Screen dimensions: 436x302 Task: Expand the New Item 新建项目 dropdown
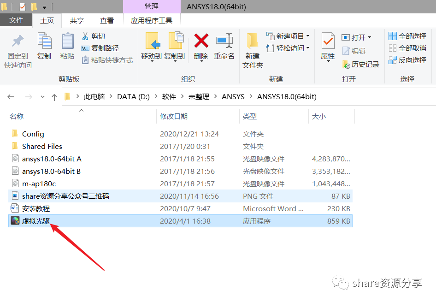(x=308, y=36)
